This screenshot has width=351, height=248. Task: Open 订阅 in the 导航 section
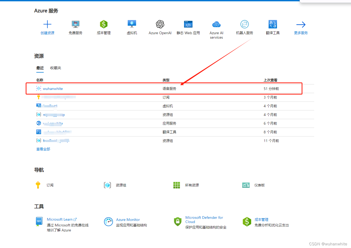50,185
